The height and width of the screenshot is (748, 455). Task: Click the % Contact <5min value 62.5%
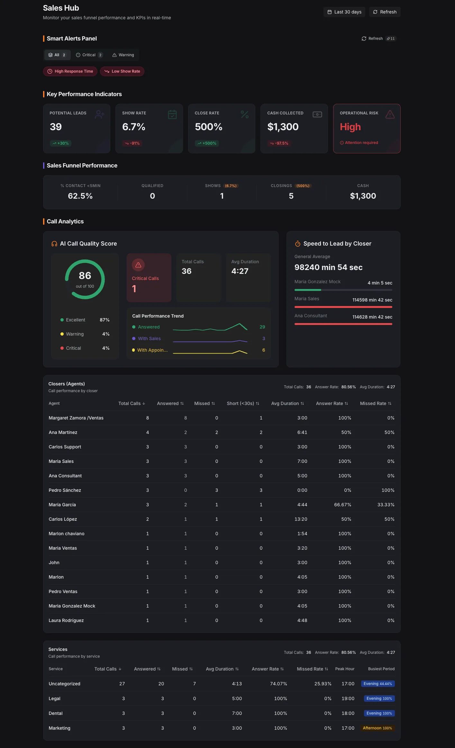[x=80, y=196]
